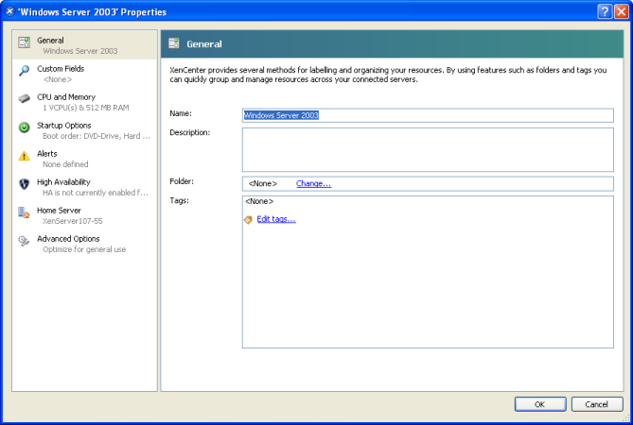This screenshot has width=633, height=425.
Task: Click the Advanced Options gears icon
Action: [25, 241]
